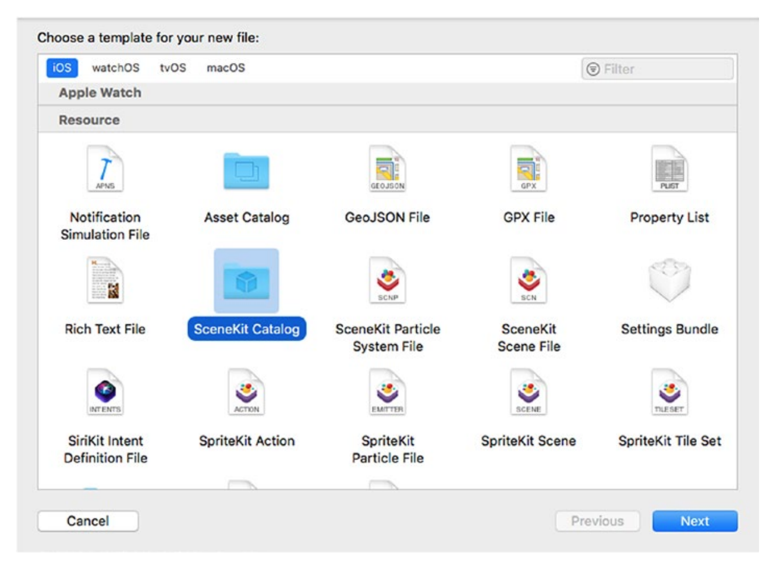Viewport: 773px width, 566px height.
Task: Open the tvOS platform tab
Action: [x=173, y=68]
